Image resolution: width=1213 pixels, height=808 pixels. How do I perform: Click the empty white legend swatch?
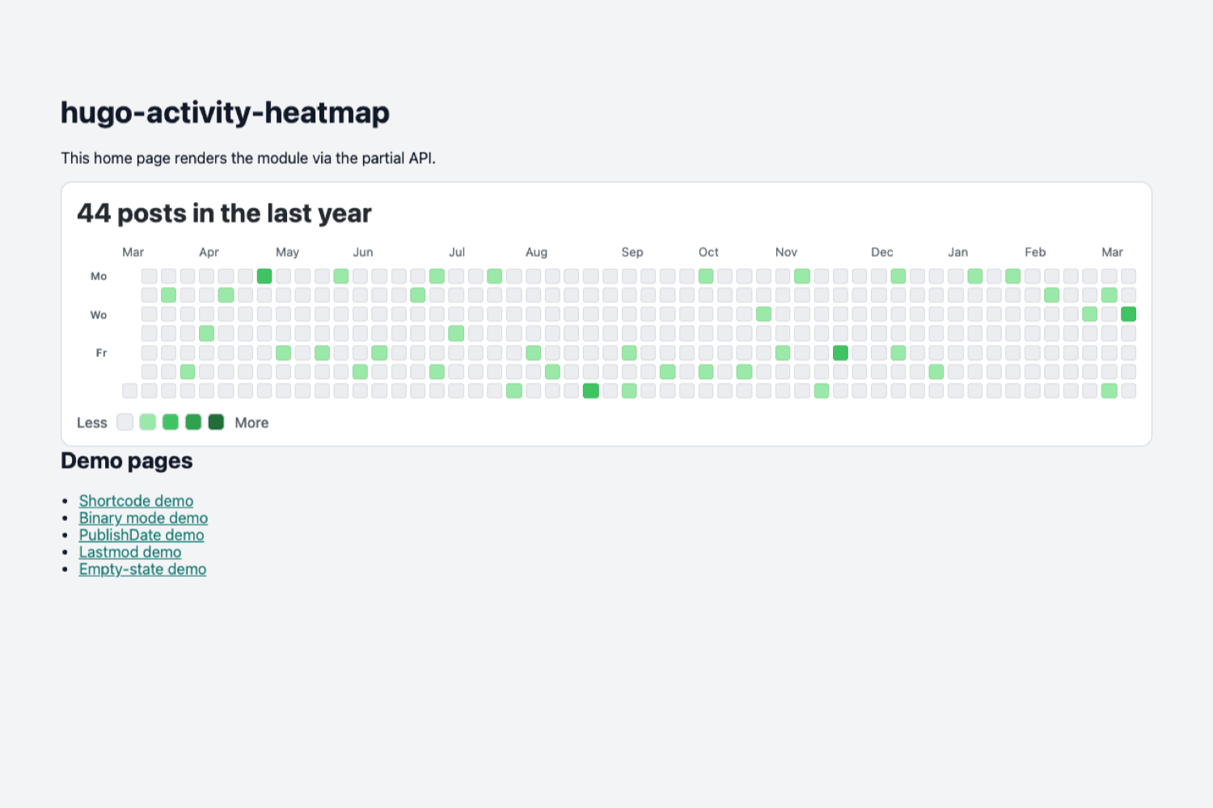click(125, 422)
